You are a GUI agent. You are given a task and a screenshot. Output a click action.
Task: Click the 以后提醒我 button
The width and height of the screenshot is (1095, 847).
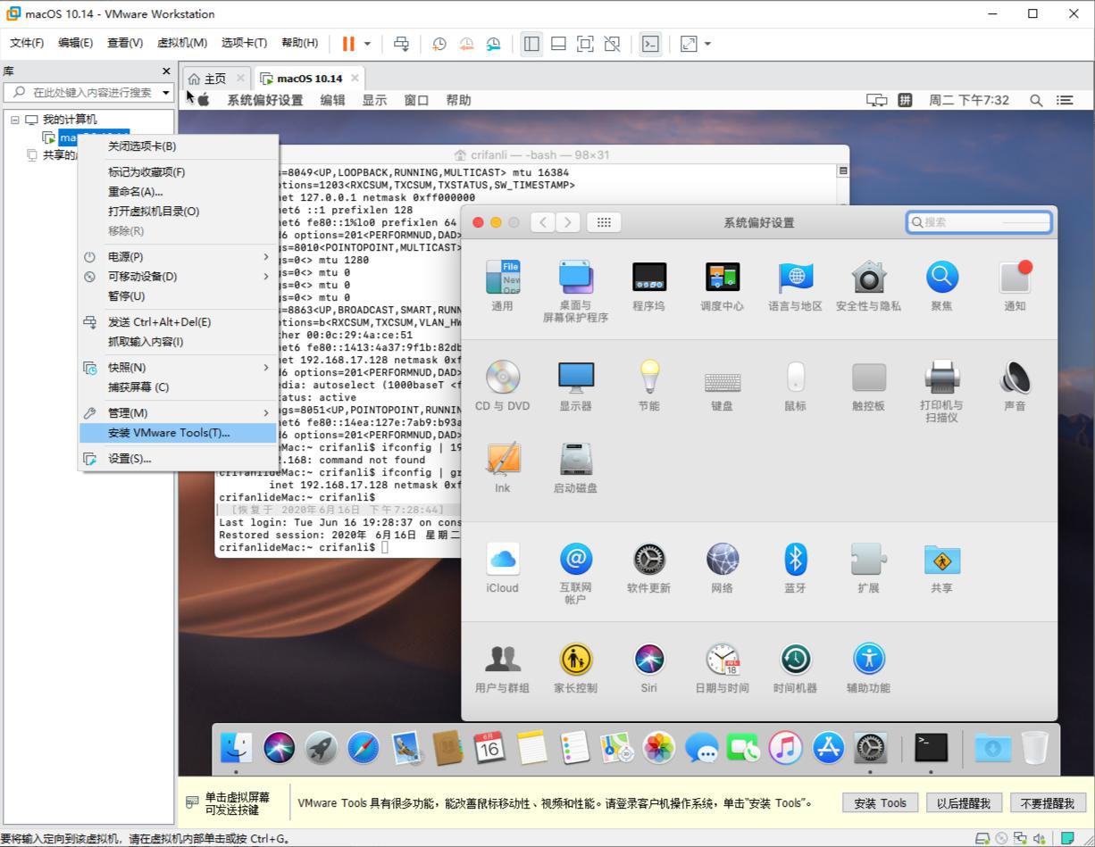point(963,803)
